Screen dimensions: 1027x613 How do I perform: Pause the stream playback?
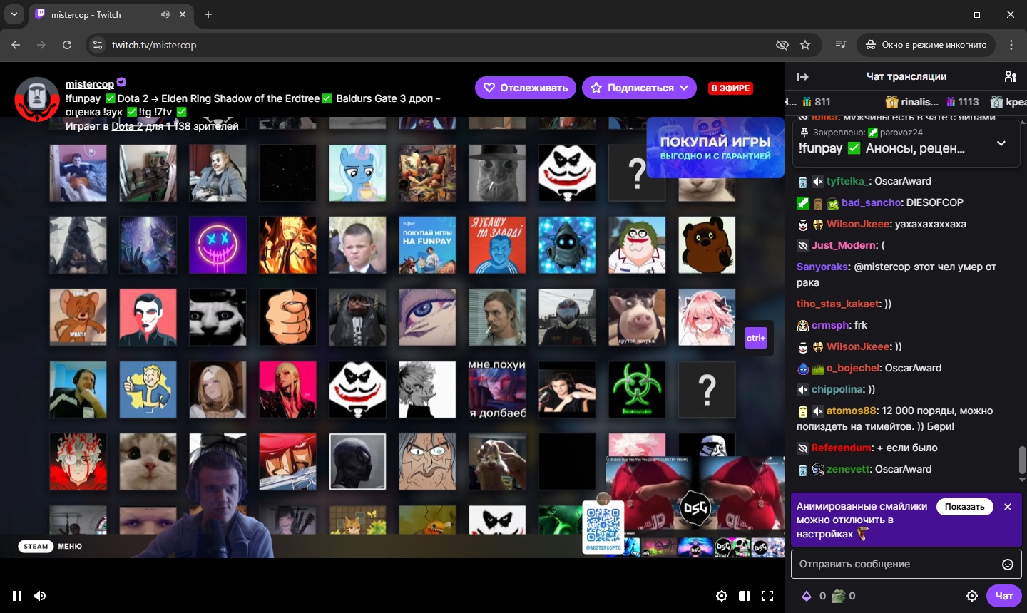pos(17,596)
